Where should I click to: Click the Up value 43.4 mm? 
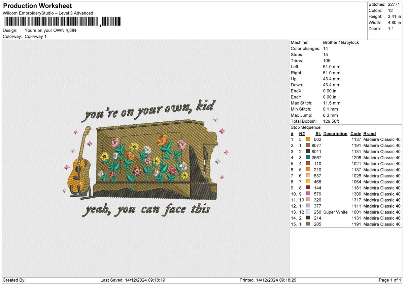(x=332, y=79)
